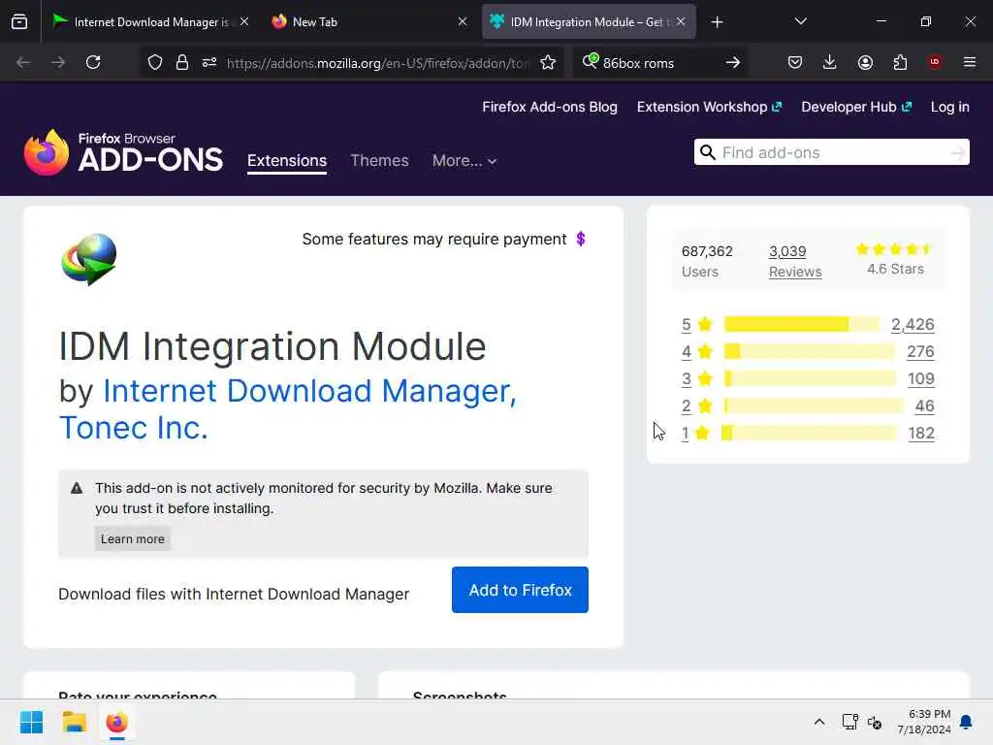Viewport: 993px width, 745px height.
Task: Open Save to Pocket icon
Action: click(x=795, y=63)
